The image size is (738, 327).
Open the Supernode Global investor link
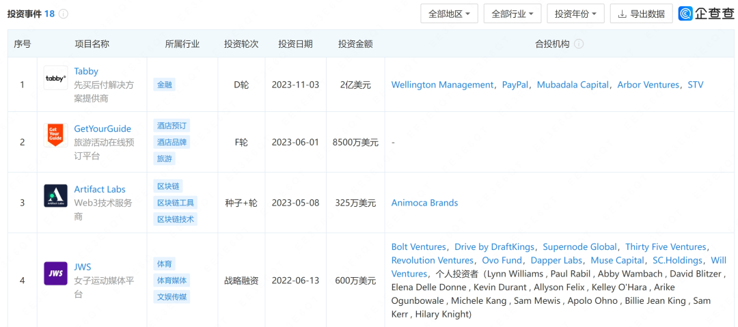[x=580, y=247]
